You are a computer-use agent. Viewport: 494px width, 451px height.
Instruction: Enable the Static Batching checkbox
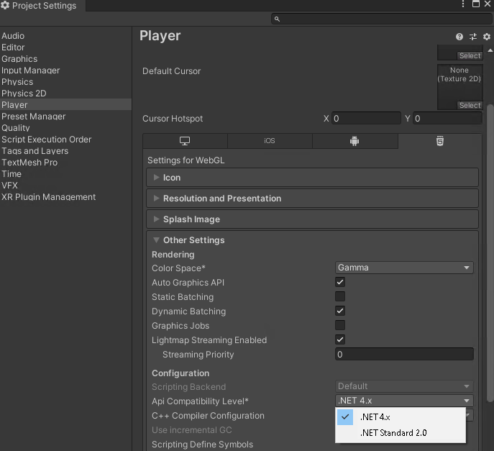tap(340, 296)
